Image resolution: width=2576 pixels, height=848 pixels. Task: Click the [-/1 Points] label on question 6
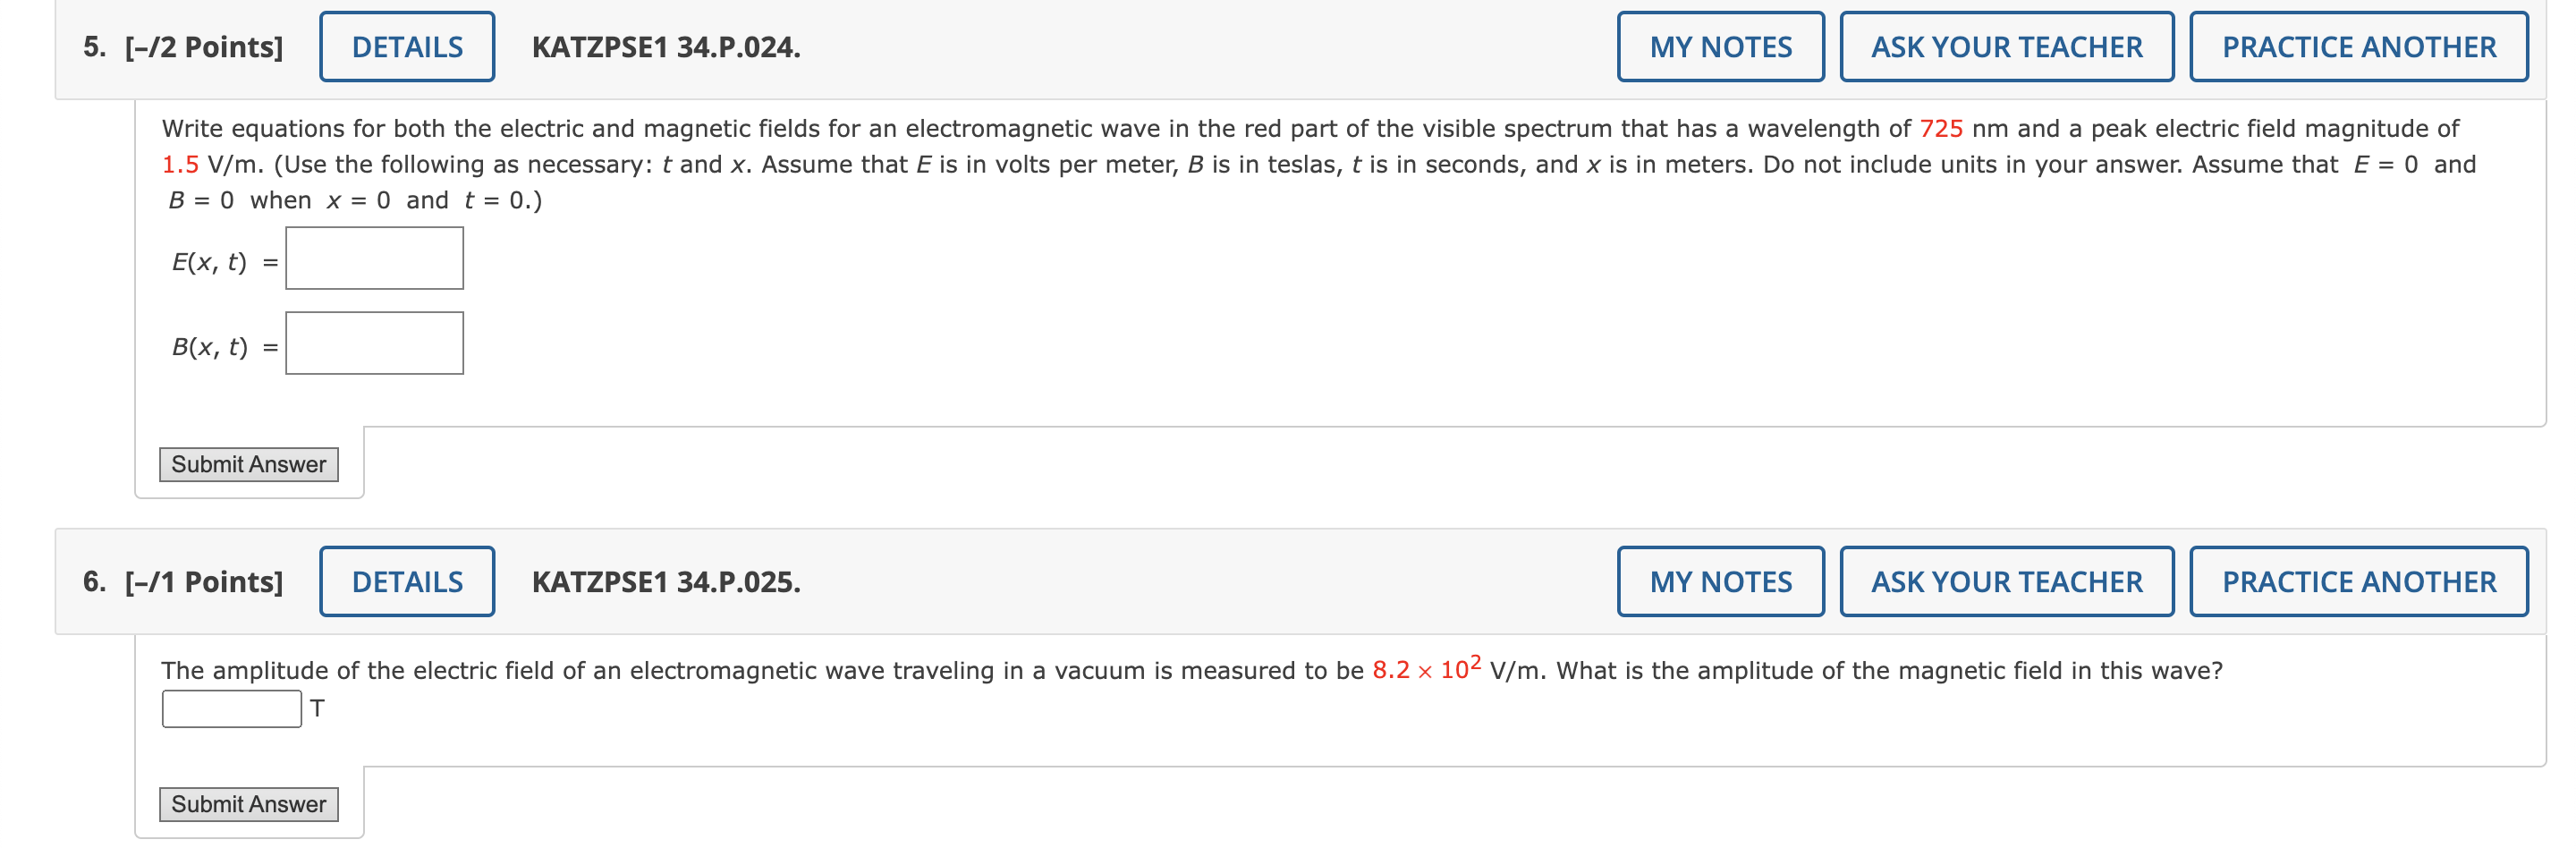[x=203, y=581]
